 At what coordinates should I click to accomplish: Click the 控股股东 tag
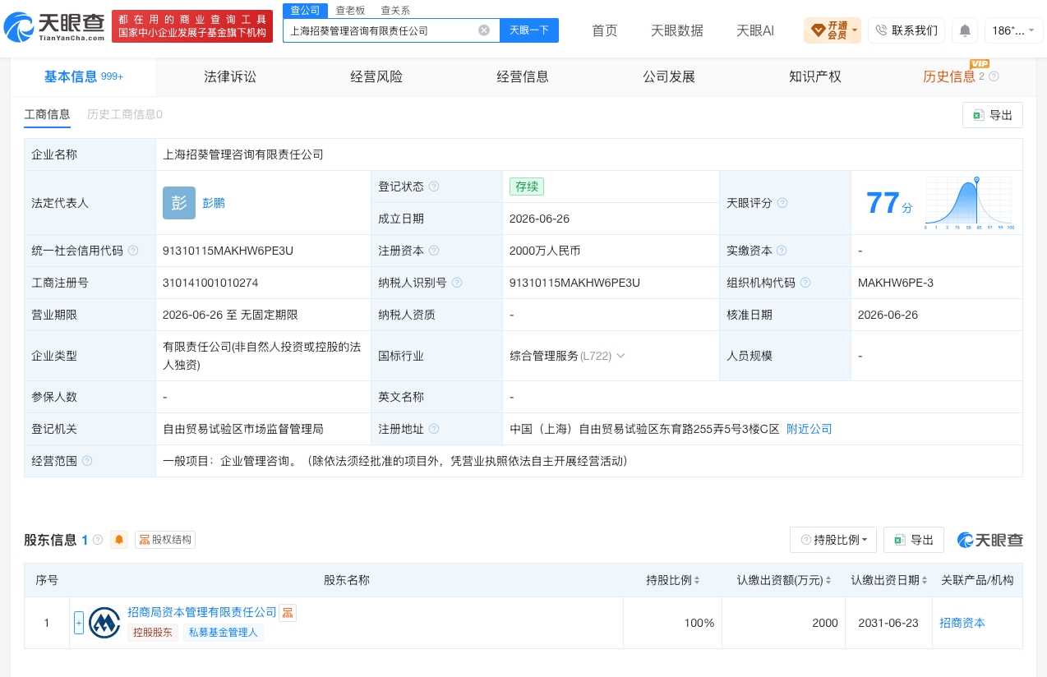(153, 633)
